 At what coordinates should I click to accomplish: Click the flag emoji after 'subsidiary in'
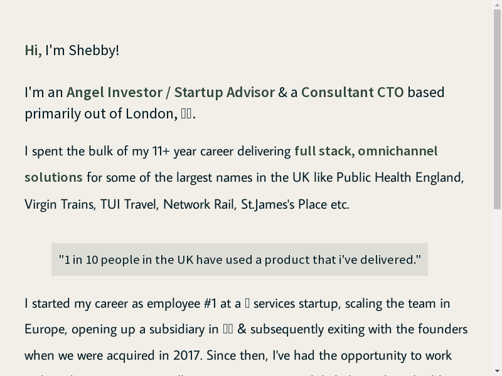(x=228, y=329)
